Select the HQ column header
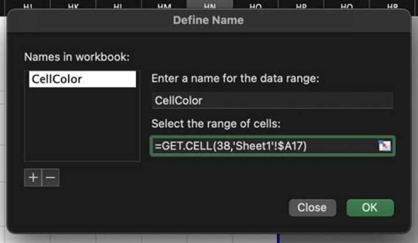 [x=347, y=6]
